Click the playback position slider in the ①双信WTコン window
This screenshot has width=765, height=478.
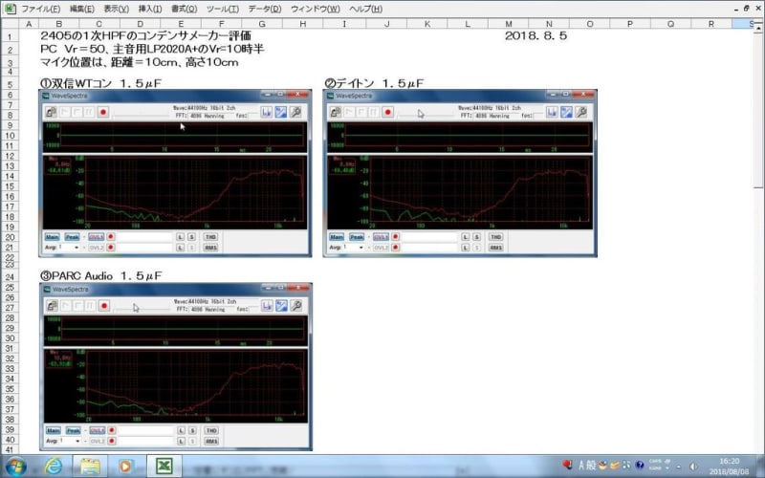tap(142, 114)
